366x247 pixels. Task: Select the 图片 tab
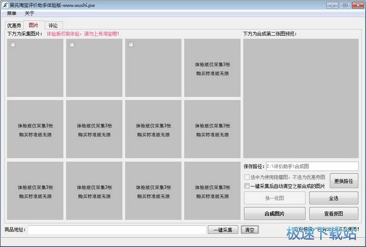[33, 26]
